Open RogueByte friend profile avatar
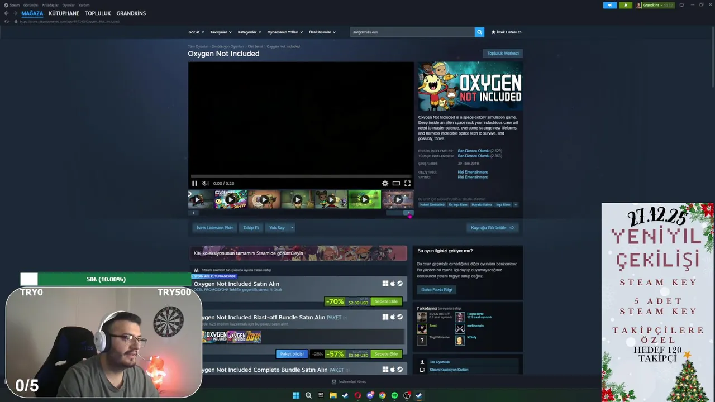Screen dimensions: 715x402 point(460,317)
